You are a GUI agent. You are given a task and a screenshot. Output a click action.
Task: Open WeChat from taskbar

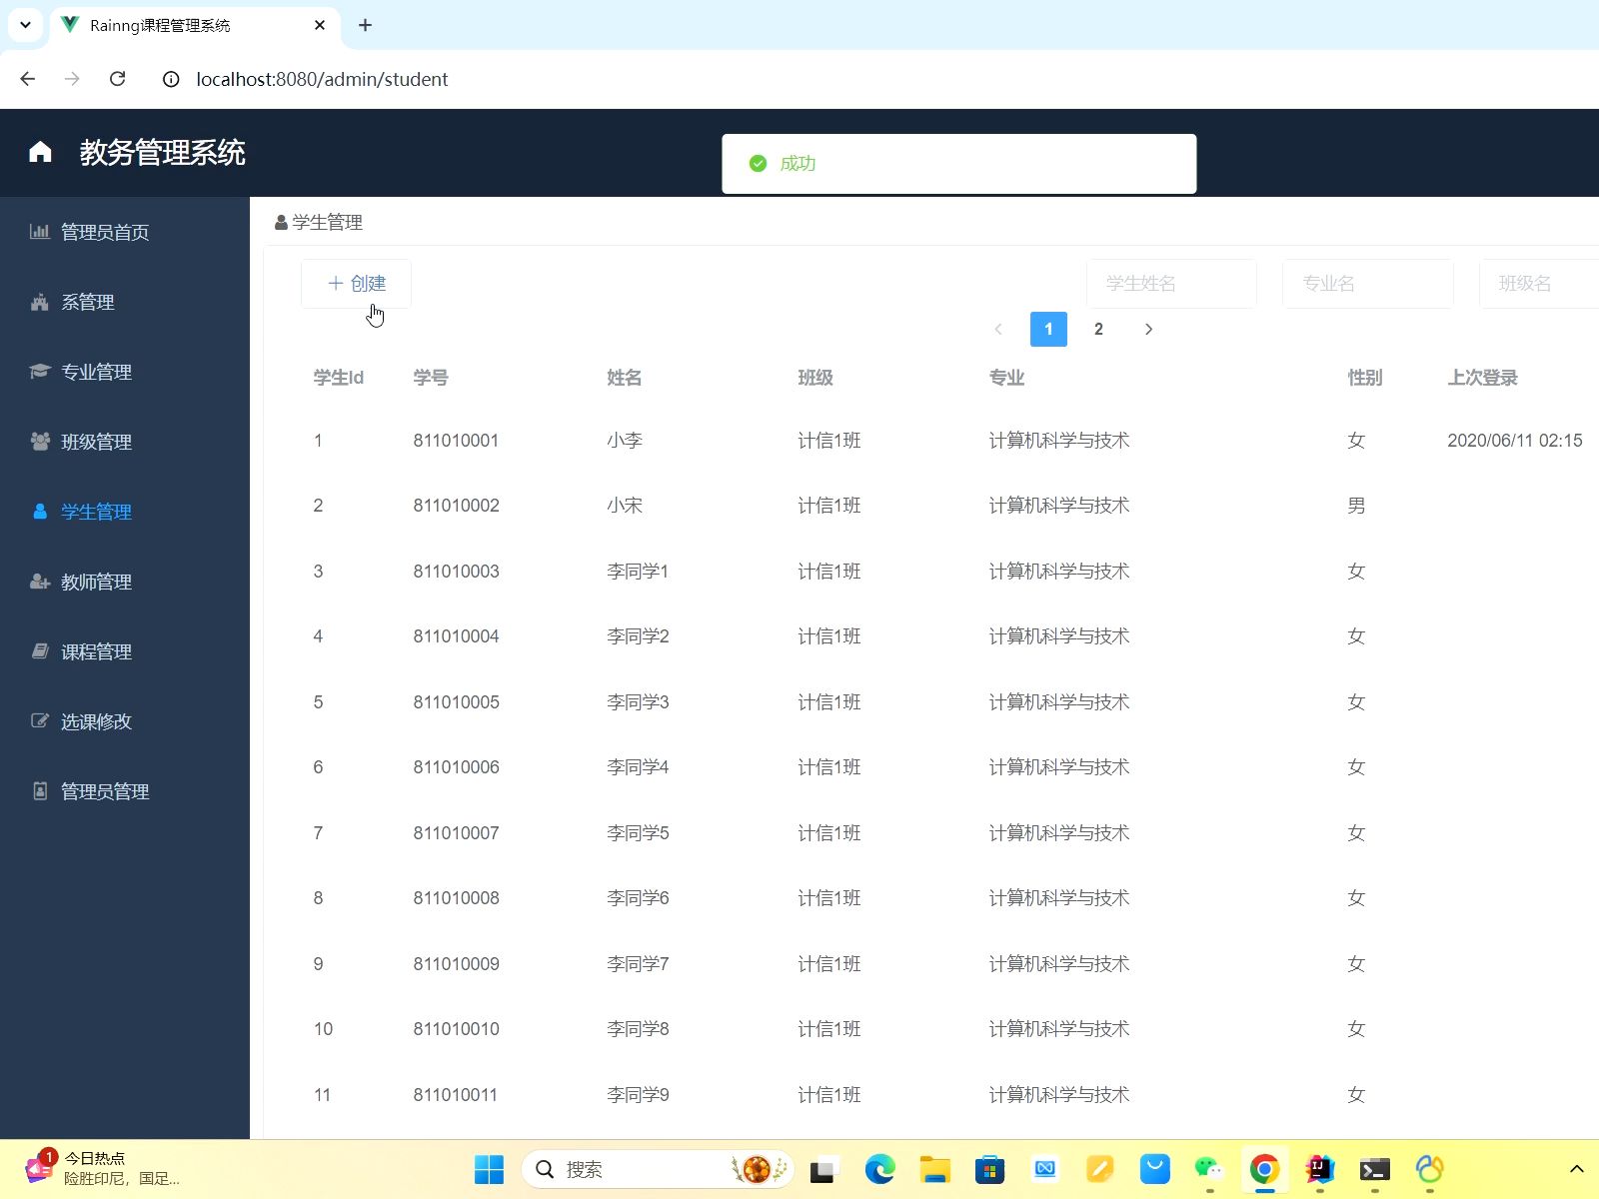1209,1169
